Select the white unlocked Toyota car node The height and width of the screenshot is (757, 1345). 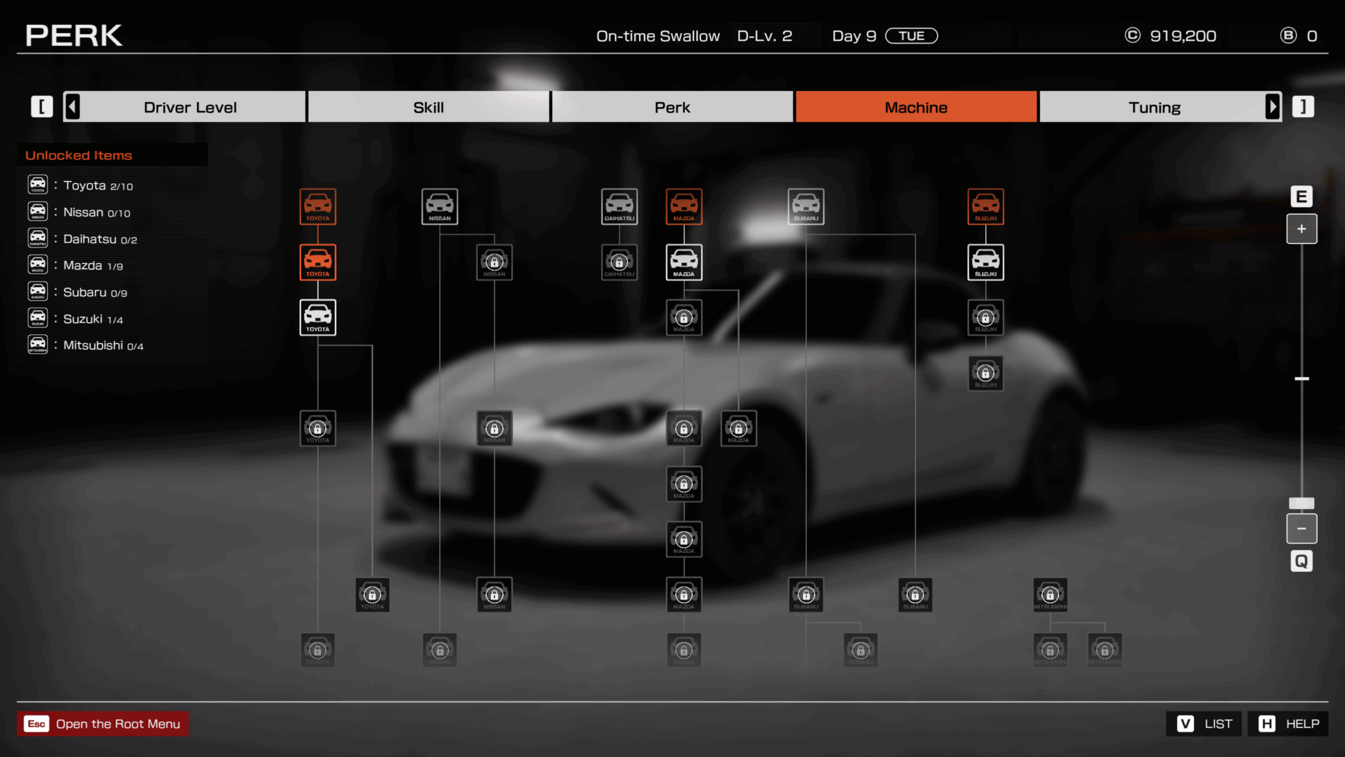(x=317, y=318)
